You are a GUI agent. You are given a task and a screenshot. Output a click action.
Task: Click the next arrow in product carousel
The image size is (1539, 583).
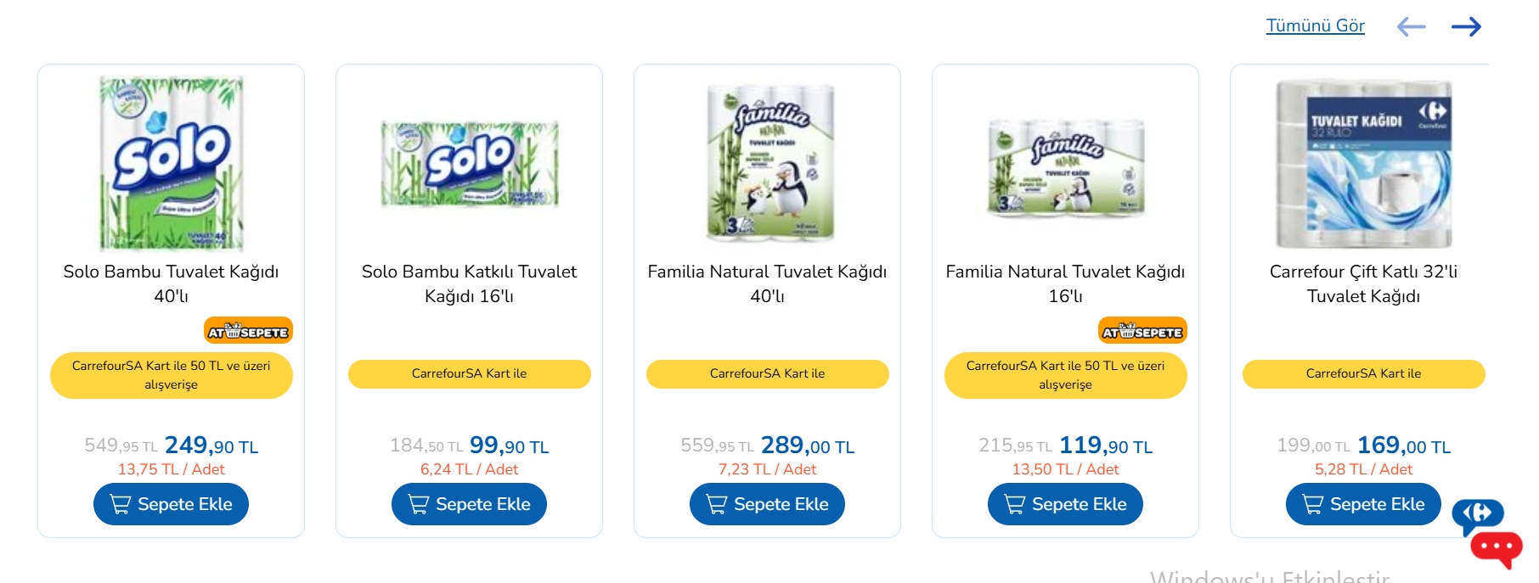[1466, 27]
